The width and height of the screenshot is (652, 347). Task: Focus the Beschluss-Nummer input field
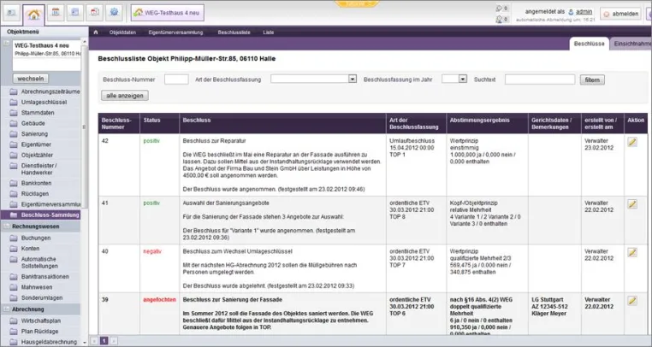pyautogui.click(x=176, y=79)
